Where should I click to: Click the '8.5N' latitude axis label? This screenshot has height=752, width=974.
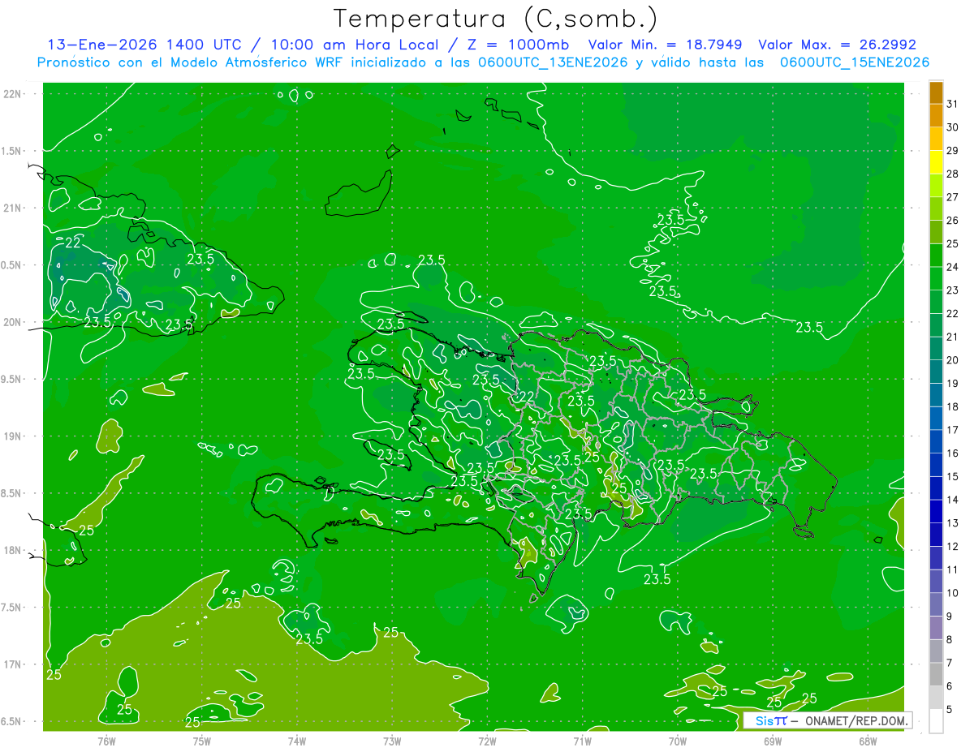pos(12,493)
